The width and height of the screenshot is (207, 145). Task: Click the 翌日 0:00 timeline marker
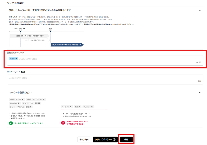click(50, 32)
